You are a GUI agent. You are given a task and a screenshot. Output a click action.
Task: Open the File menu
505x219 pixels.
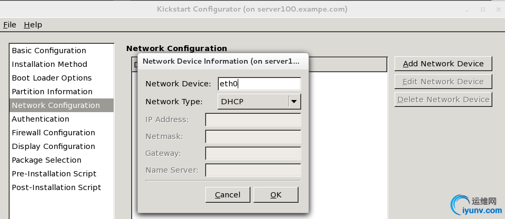pyautogui.click(x=10, y=25)
